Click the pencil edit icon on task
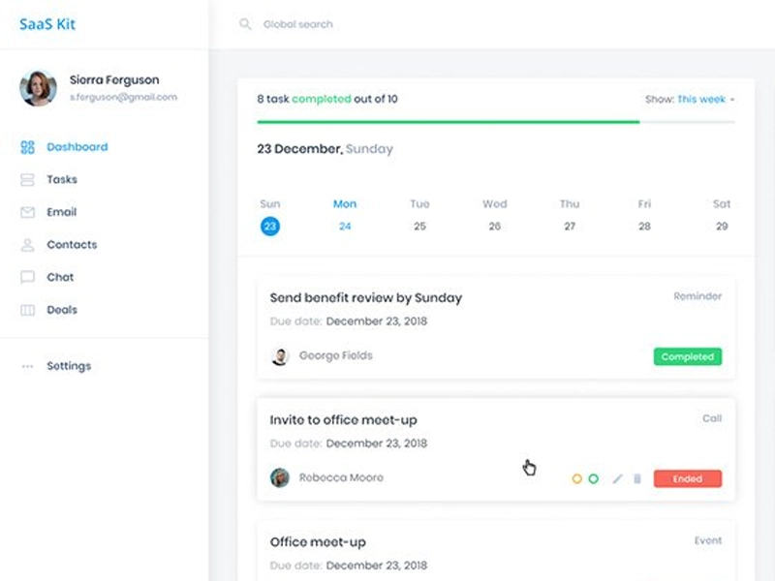The image size is (775, 581). (x=617, y=478)
